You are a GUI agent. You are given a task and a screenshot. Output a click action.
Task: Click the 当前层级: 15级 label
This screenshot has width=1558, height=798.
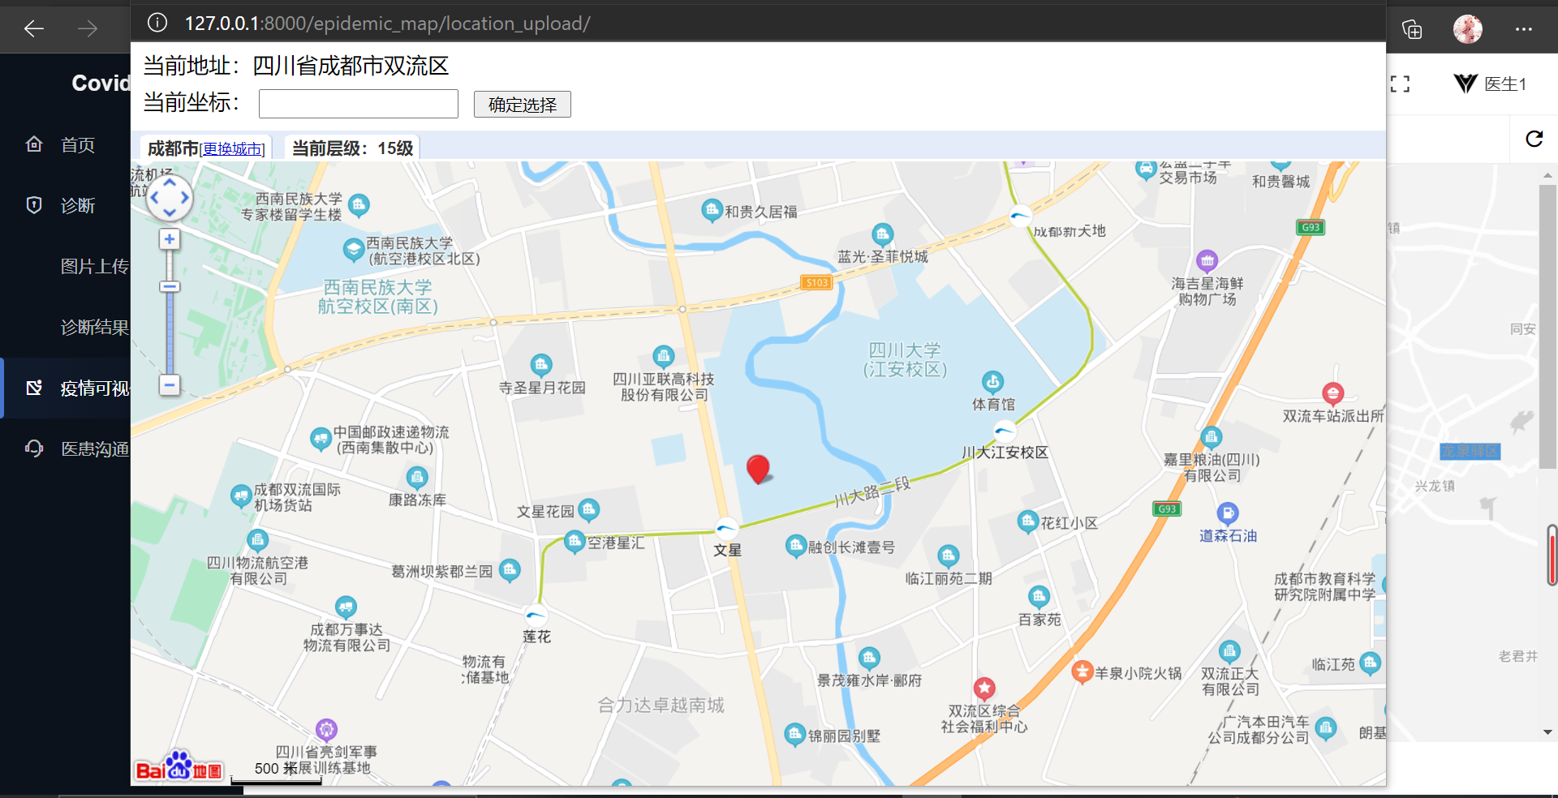(352, 148)
